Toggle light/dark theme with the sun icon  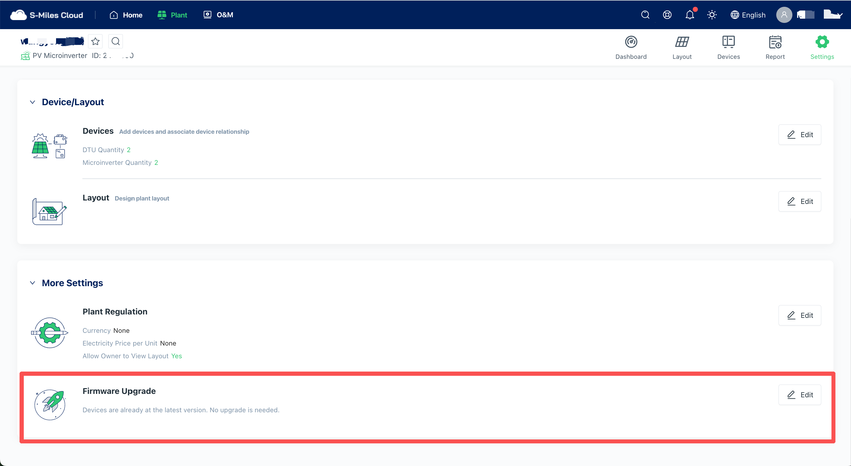tap(712, 14)
